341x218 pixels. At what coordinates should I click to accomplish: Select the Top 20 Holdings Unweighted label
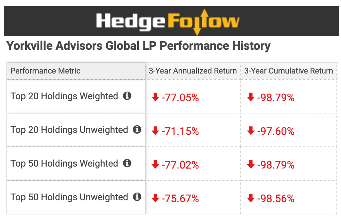[x=69, y=130]
